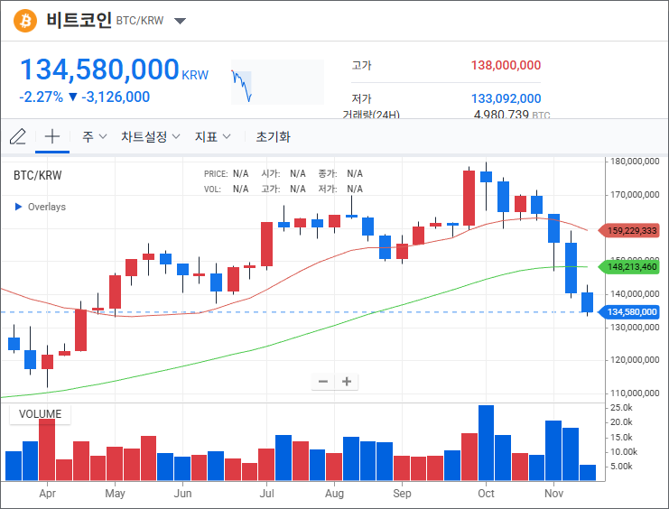Activate the crosshair plus tool
Viewport: 669px width, 509px height.
click(x=52, y=136)
